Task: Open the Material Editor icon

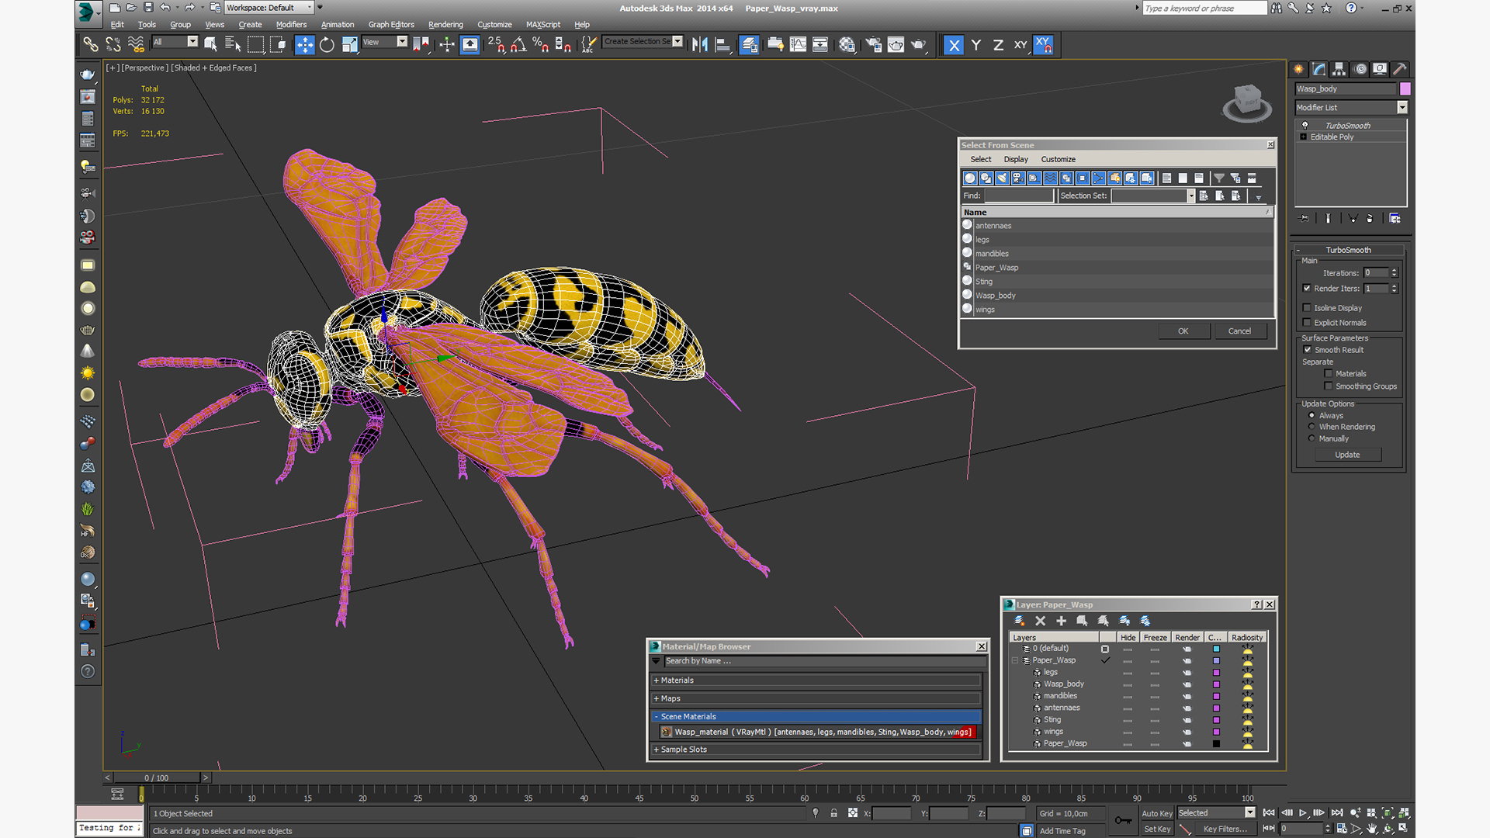Action: point(847,44)
